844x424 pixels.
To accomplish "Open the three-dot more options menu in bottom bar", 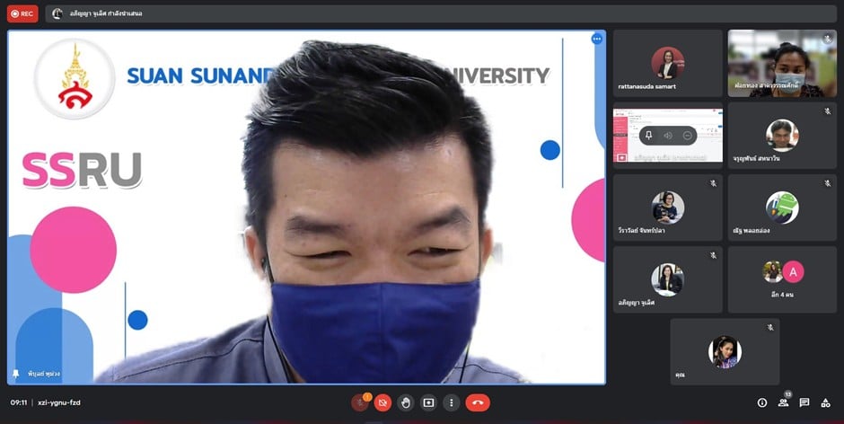I will pos(451,402).
